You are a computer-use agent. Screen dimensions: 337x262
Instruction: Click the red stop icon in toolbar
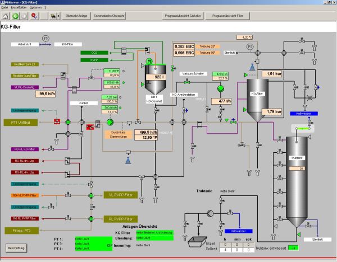(x=35, y=16)
